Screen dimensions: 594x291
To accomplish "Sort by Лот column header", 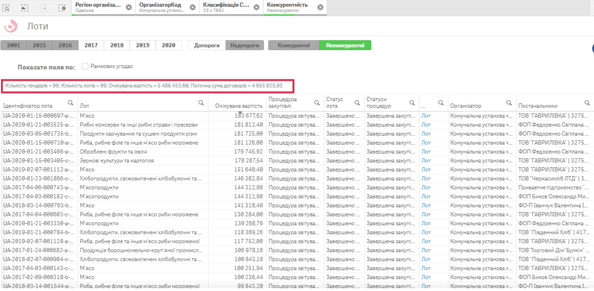I will click(x=85, y=106).
